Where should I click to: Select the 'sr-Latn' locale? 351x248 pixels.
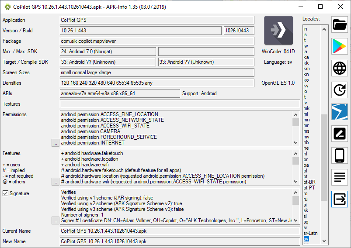pos(310,233)
